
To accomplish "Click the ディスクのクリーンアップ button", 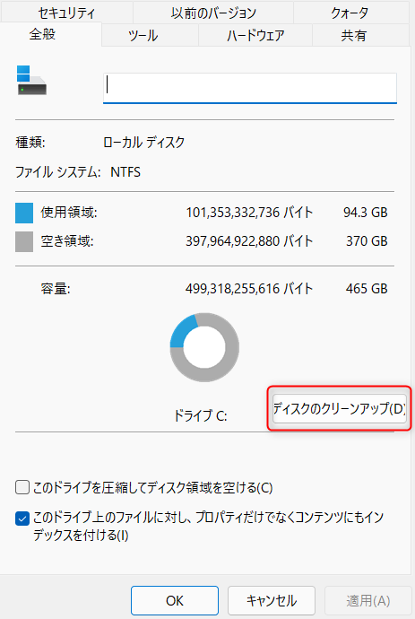I will click(339, 408).
